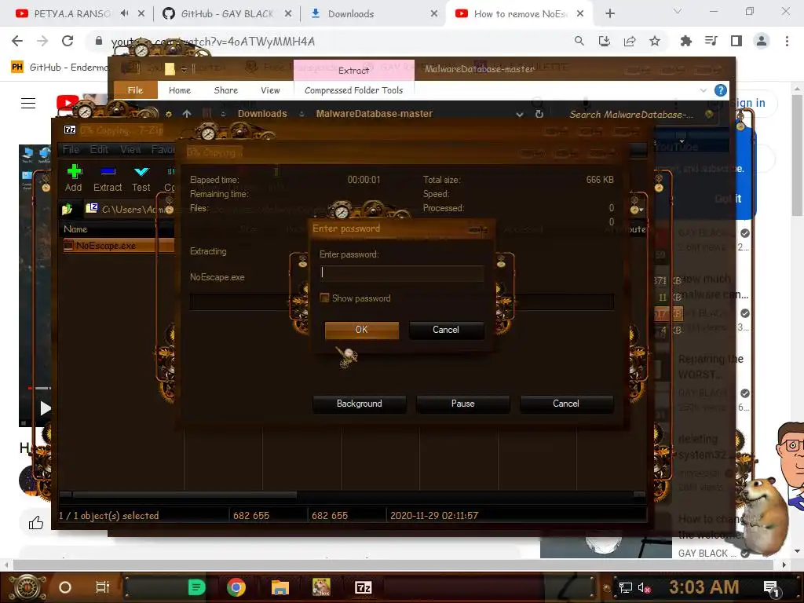The image size is (804, 603).
Task: Check the Show password checkbox
Action: coord(324,298)
